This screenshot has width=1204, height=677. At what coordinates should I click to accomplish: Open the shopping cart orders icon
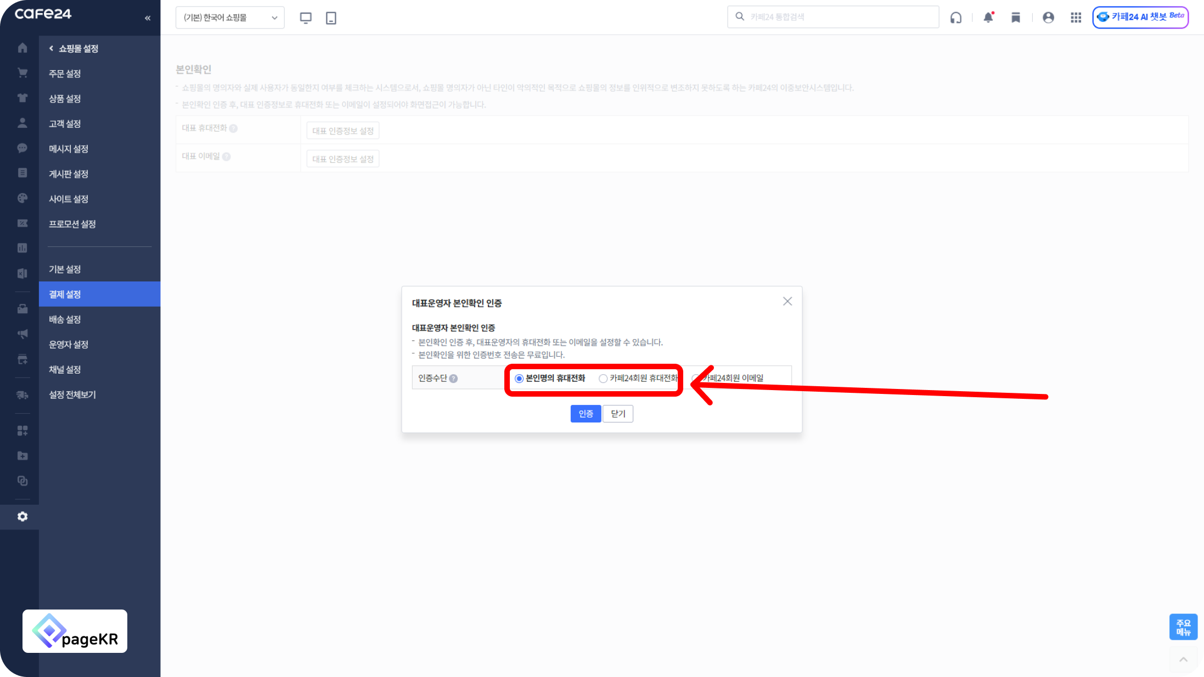pyautogui.click(x=22, y=73)
